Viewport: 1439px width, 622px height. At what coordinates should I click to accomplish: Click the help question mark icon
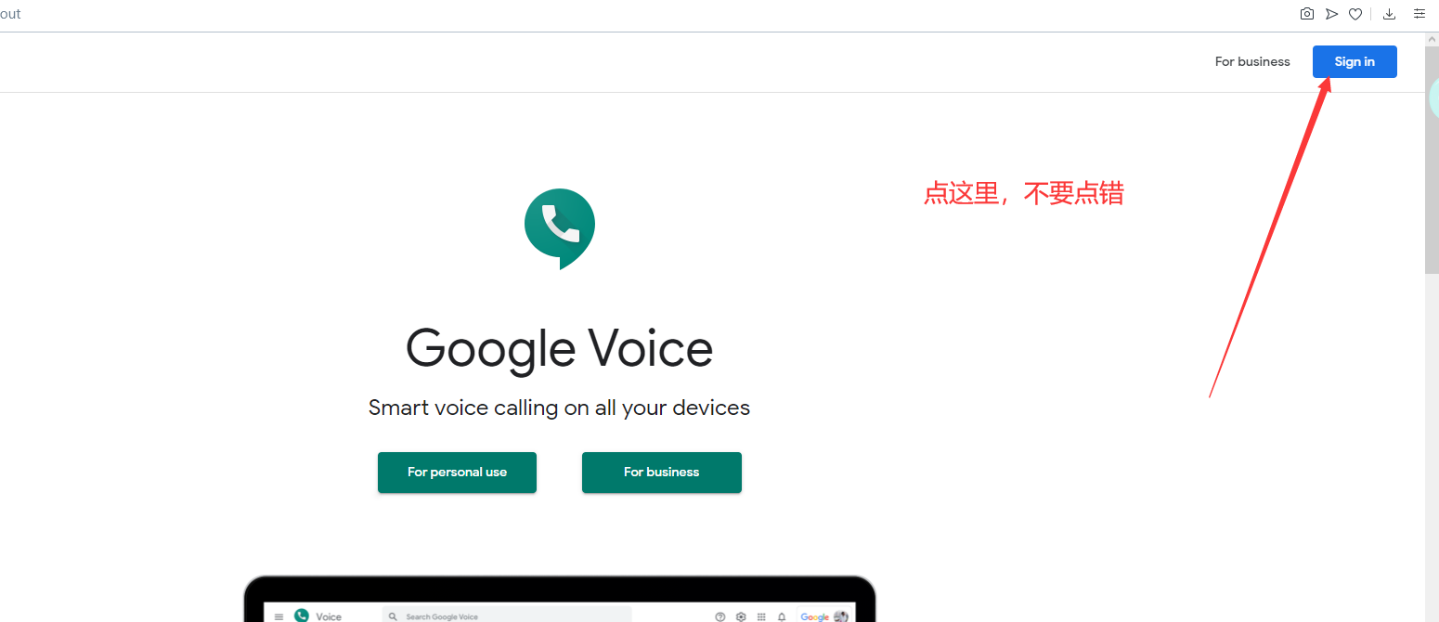pos(720,616)
